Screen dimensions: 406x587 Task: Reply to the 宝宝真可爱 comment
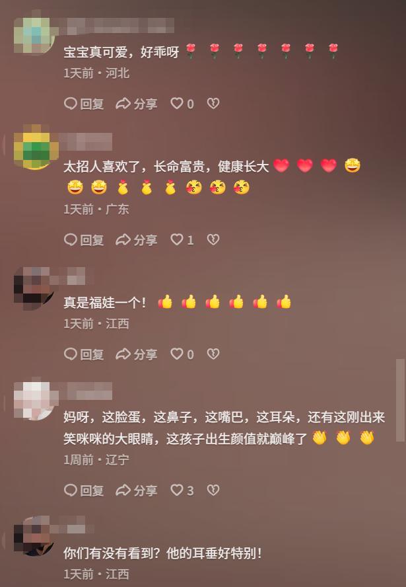(x=84, y=104)
